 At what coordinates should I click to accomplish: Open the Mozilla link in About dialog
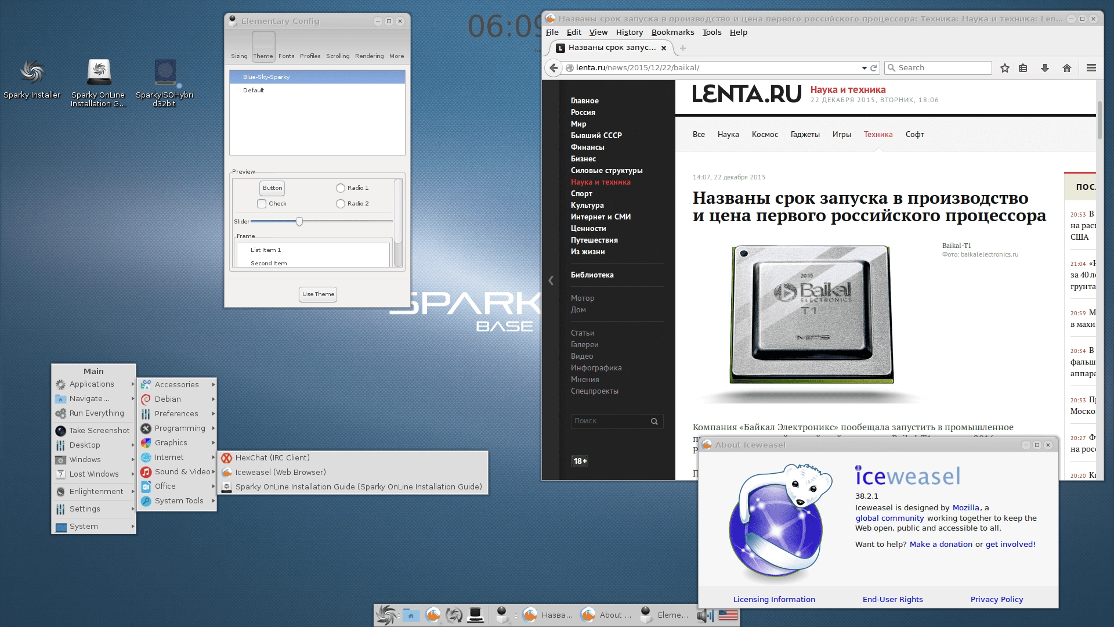coord(965,507)
